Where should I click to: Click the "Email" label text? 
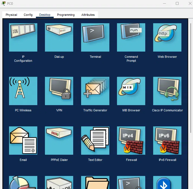pos(23,160)
